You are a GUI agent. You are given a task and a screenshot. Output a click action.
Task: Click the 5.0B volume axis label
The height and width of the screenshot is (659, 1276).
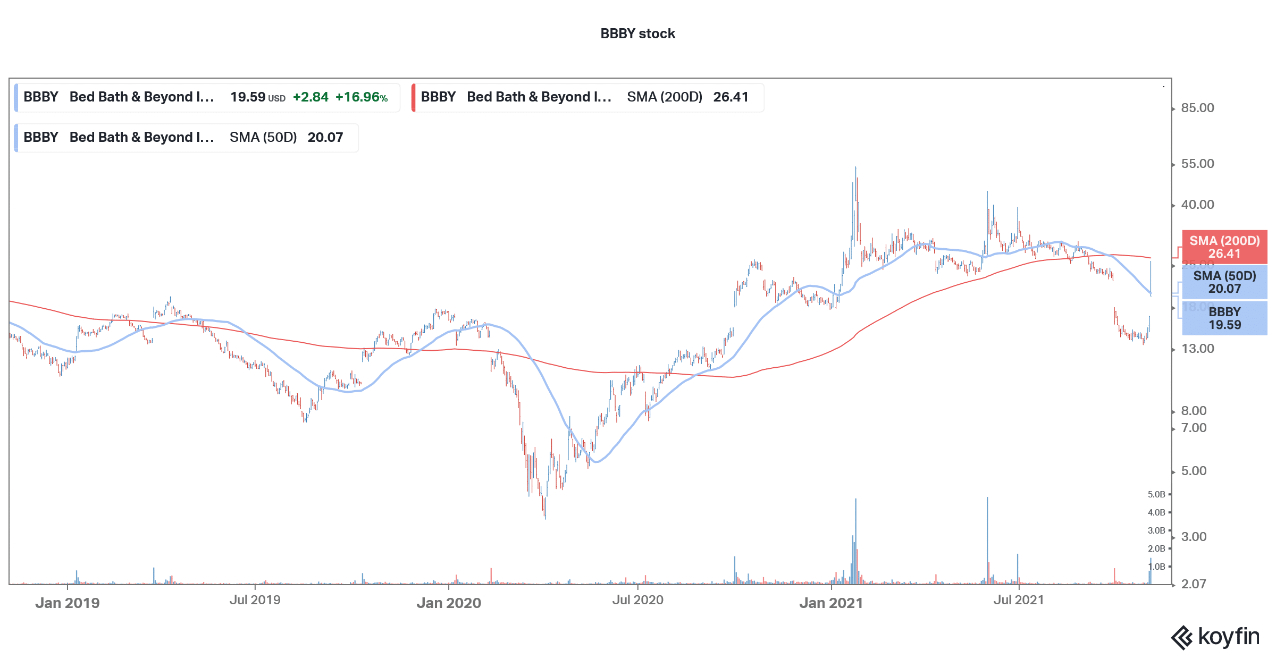pos(1156,494)
